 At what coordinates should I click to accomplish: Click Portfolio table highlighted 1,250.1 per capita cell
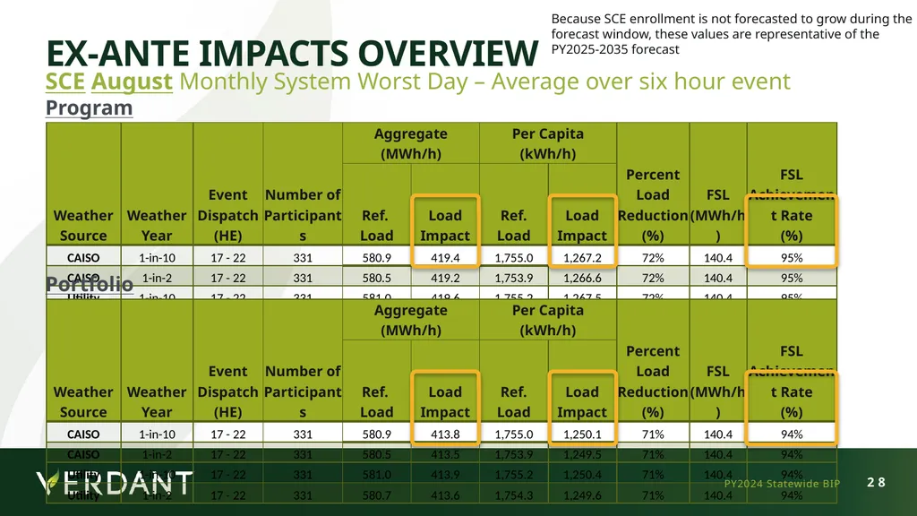point(582,434)
